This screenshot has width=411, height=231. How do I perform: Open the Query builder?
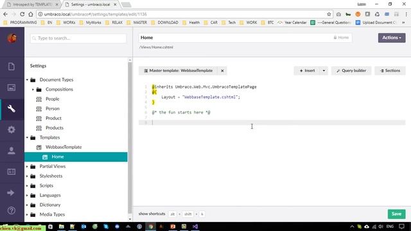351,71
